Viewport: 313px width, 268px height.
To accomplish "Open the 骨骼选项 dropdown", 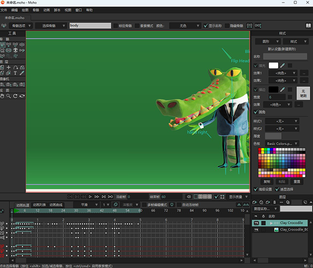I will coord(20,25).
